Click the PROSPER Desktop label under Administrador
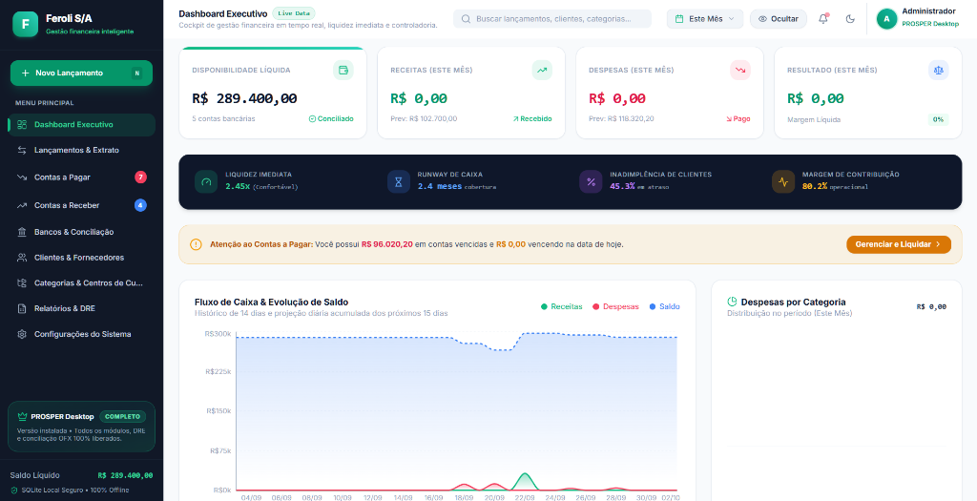This screenshot has height=501, width=977. [x=930, y=24]
